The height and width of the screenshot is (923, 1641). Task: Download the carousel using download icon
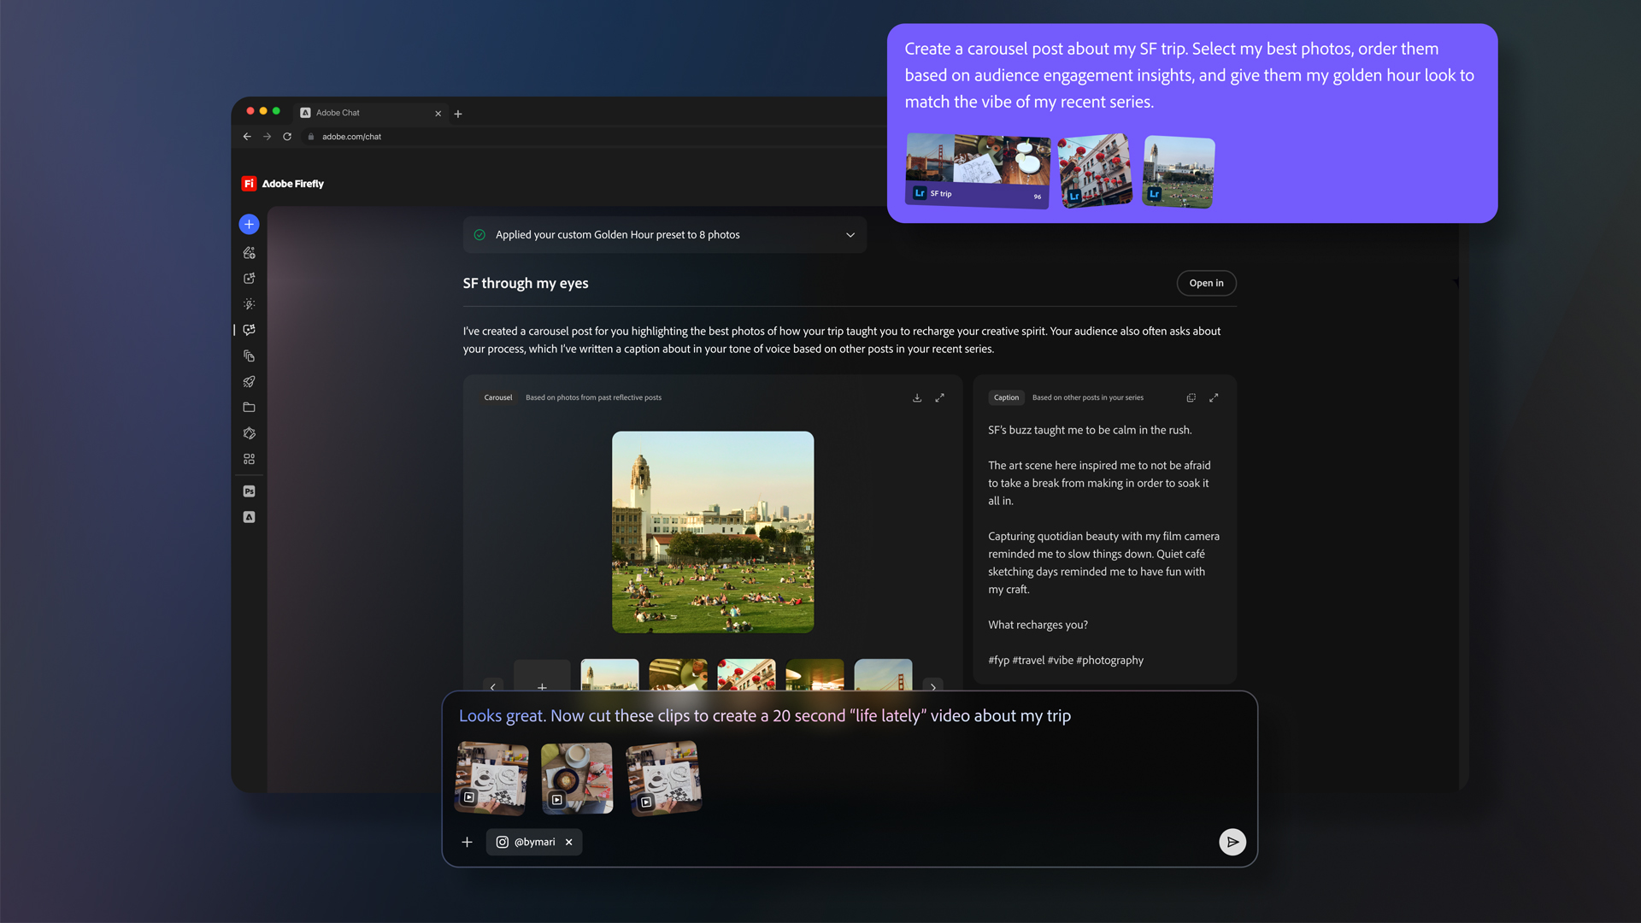[917, 397]
